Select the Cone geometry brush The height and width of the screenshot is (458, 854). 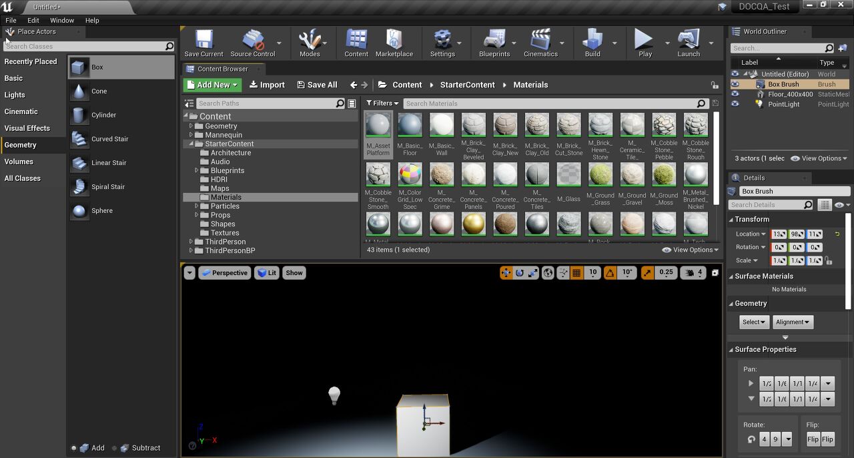pos(121,91)
